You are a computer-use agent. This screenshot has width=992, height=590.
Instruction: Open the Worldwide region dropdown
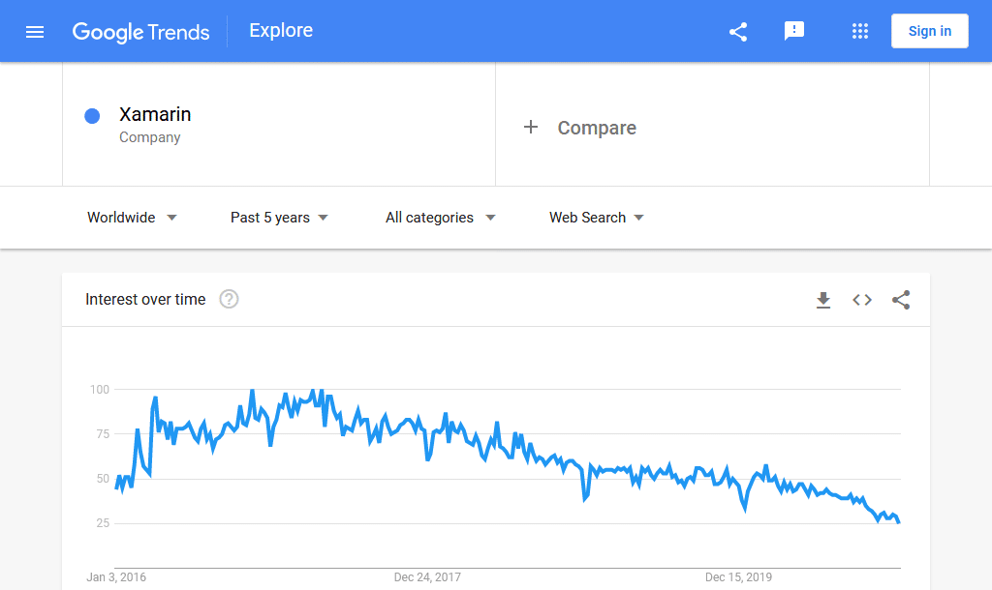click(132, 218)
